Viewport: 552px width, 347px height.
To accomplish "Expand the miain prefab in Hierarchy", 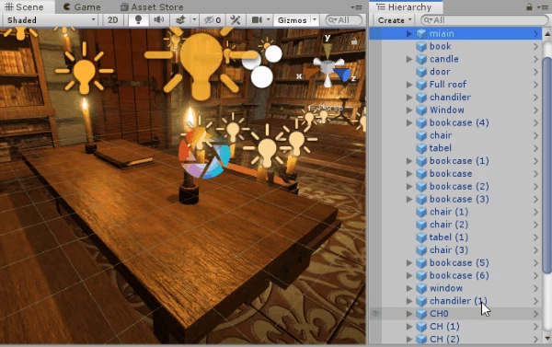I will pos(408,33).
